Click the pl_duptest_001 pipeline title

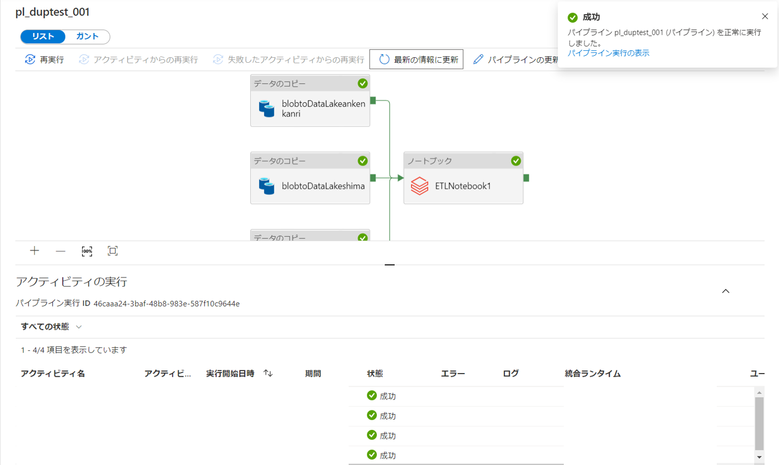(52, 12)
